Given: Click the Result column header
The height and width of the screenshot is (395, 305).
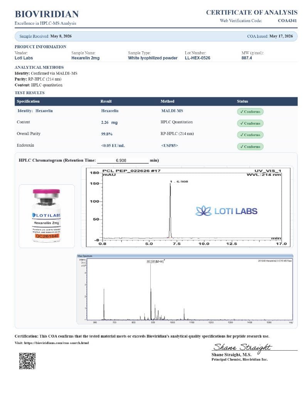Looking at the screenshot, I should 106,101.
